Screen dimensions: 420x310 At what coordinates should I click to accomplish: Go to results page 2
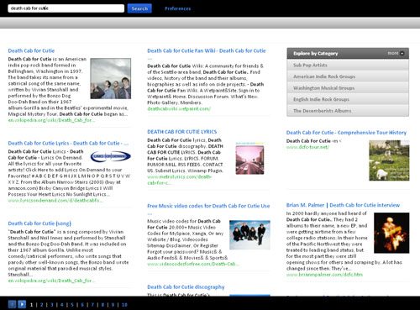(x=41, y=305)
